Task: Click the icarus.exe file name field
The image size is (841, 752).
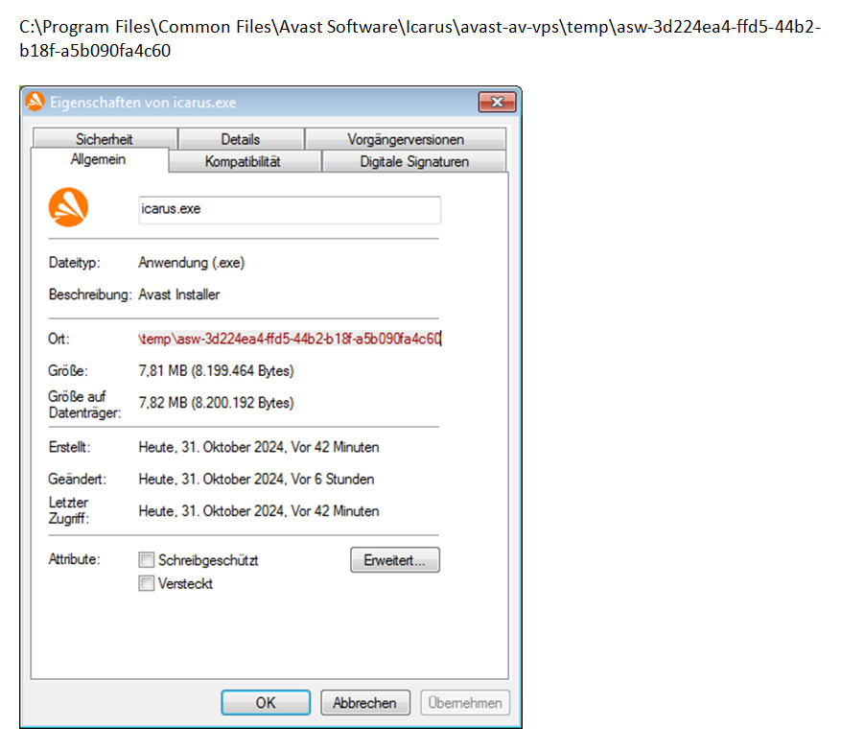Action: pos(290,210)
